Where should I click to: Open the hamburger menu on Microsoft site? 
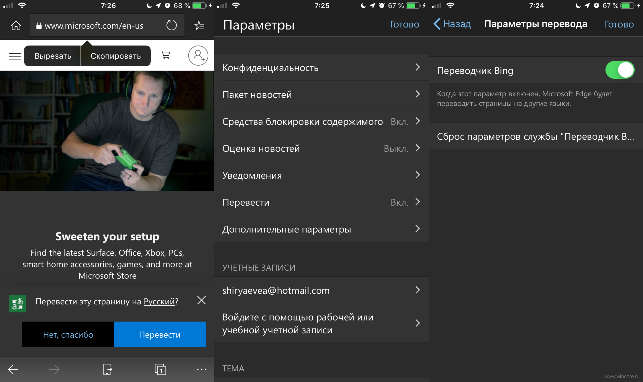(x=15, y=56)
